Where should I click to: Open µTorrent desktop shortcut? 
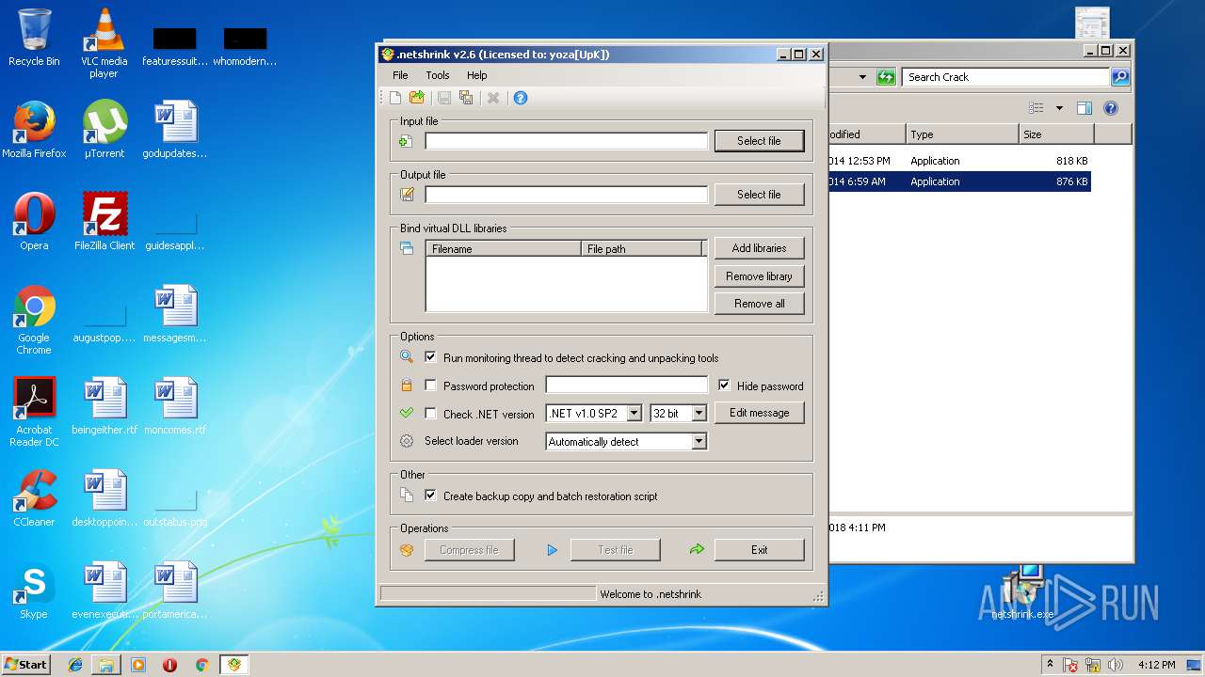coord(104,130)
